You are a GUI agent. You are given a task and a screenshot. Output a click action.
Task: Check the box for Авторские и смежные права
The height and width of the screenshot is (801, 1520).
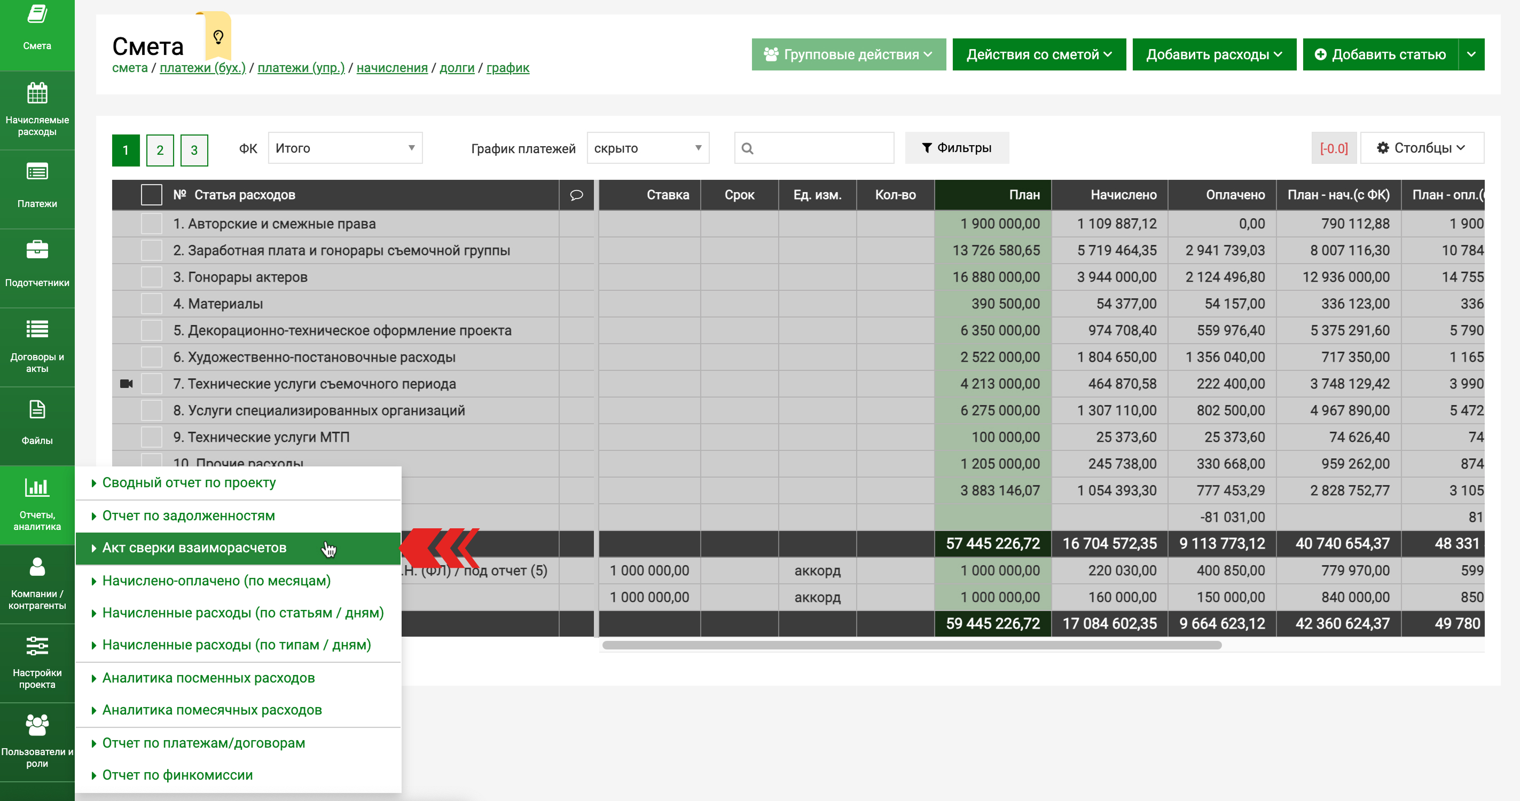pos(151,224)
